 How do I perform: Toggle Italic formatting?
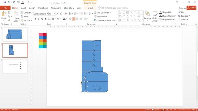click(x=39, y=19)
